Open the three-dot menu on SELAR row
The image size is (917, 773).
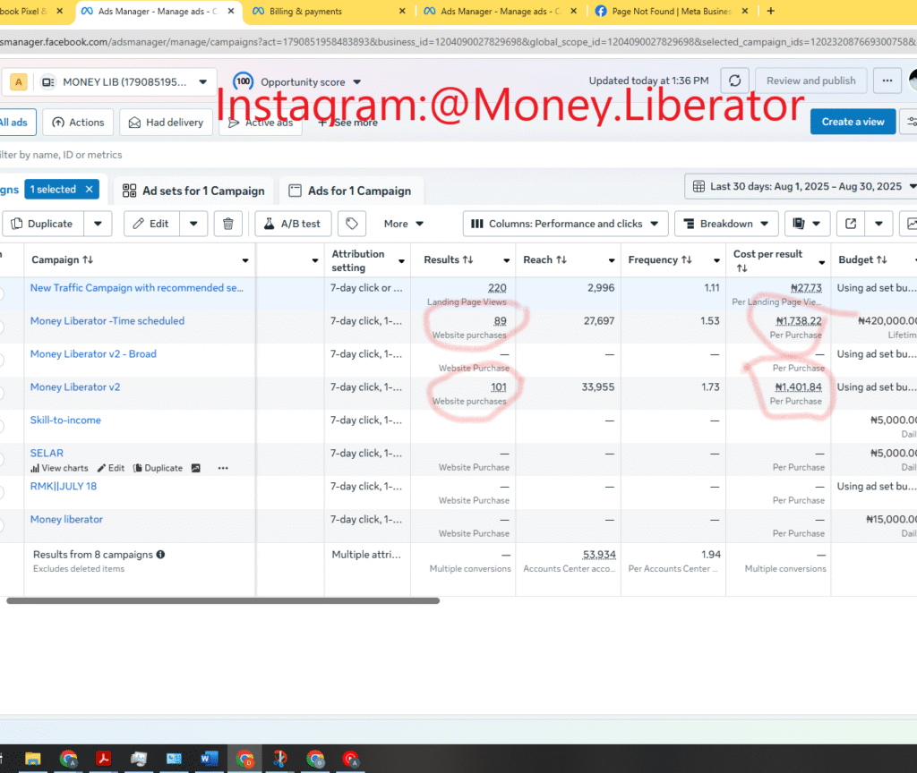tap(223, 468)
